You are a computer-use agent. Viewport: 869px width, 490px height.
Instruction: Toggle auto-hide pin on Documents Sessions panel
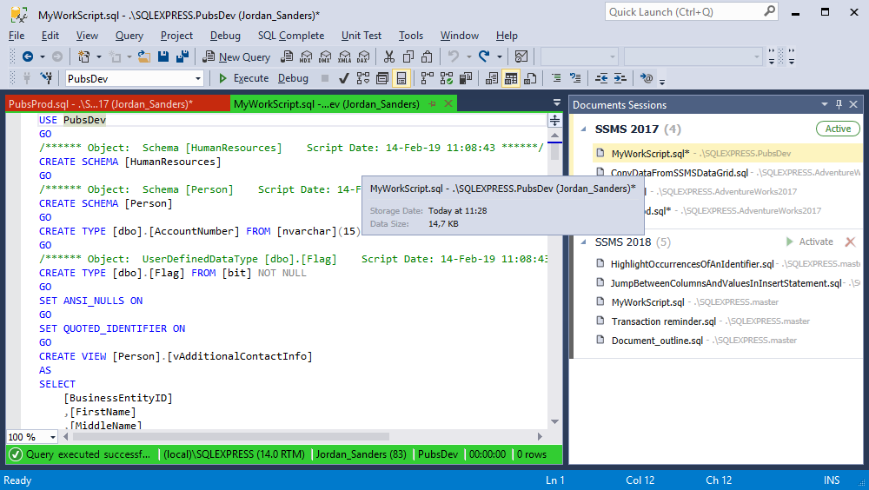click(839, 104)
